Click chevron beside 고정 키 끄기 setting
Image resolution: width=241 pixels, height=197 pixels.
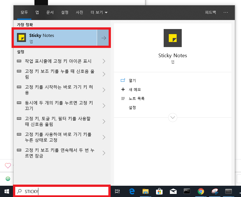104,106
